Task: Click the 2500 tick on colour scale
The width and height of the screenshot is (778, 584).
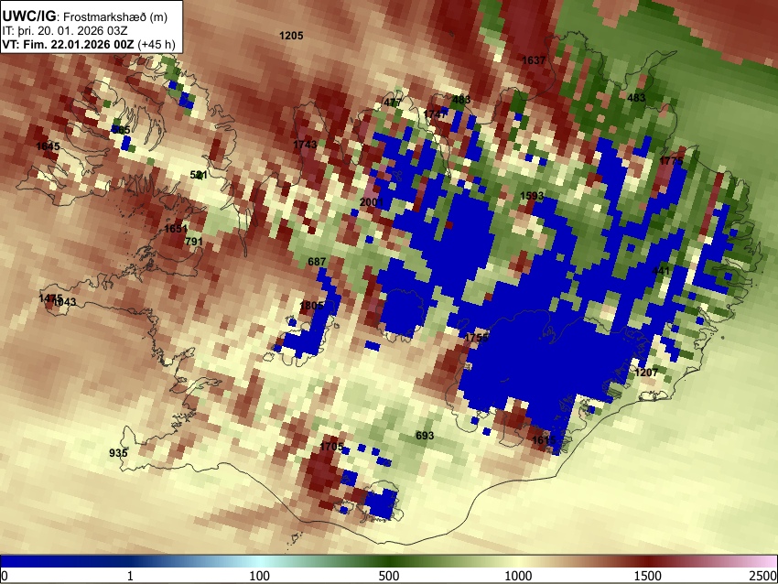Action: coord(763,576)
